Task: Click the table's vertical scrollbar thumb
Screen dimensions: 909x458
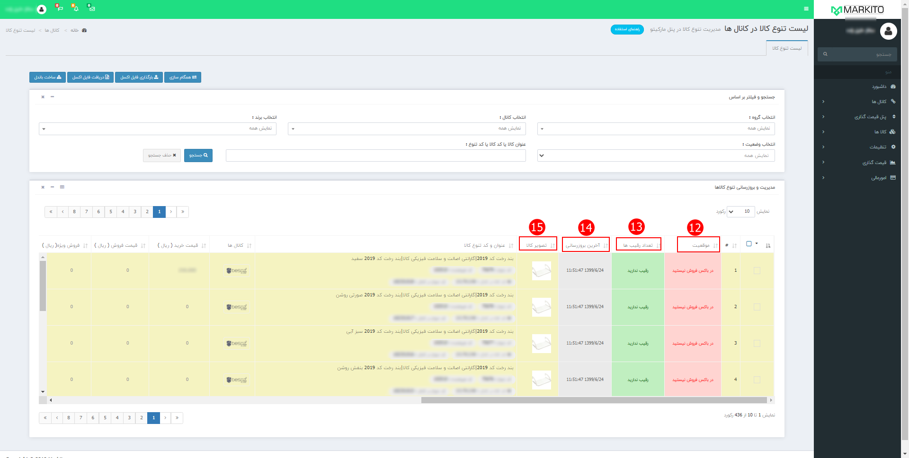Action: 43,285
